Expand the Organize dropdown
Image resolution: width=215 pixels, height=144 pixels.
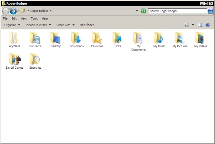(x=12, y=25)
